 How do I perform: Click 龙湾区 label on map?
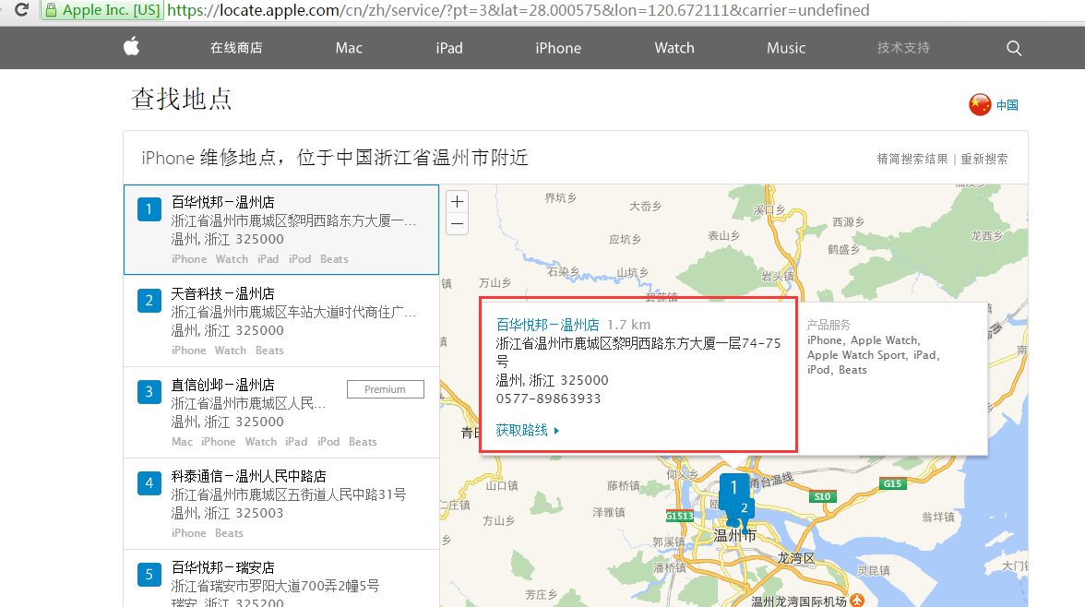[795, 558]
